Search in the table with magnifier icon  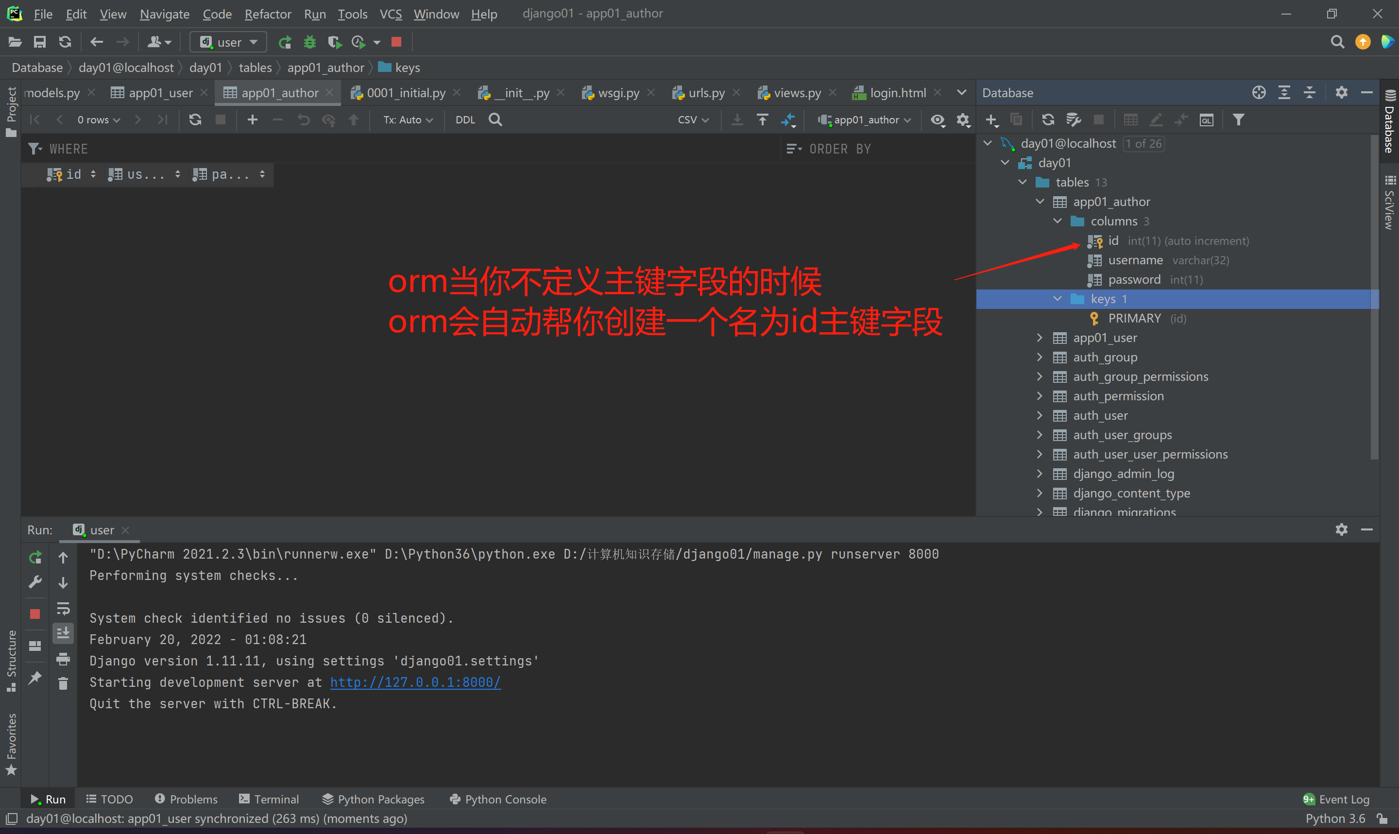(495, 119)
